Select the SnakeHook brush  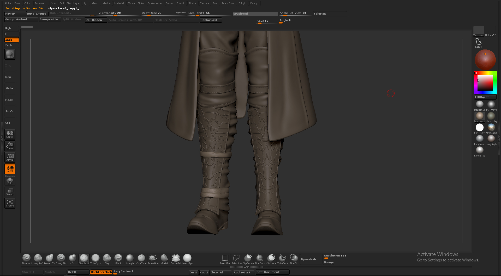(153, 259)
